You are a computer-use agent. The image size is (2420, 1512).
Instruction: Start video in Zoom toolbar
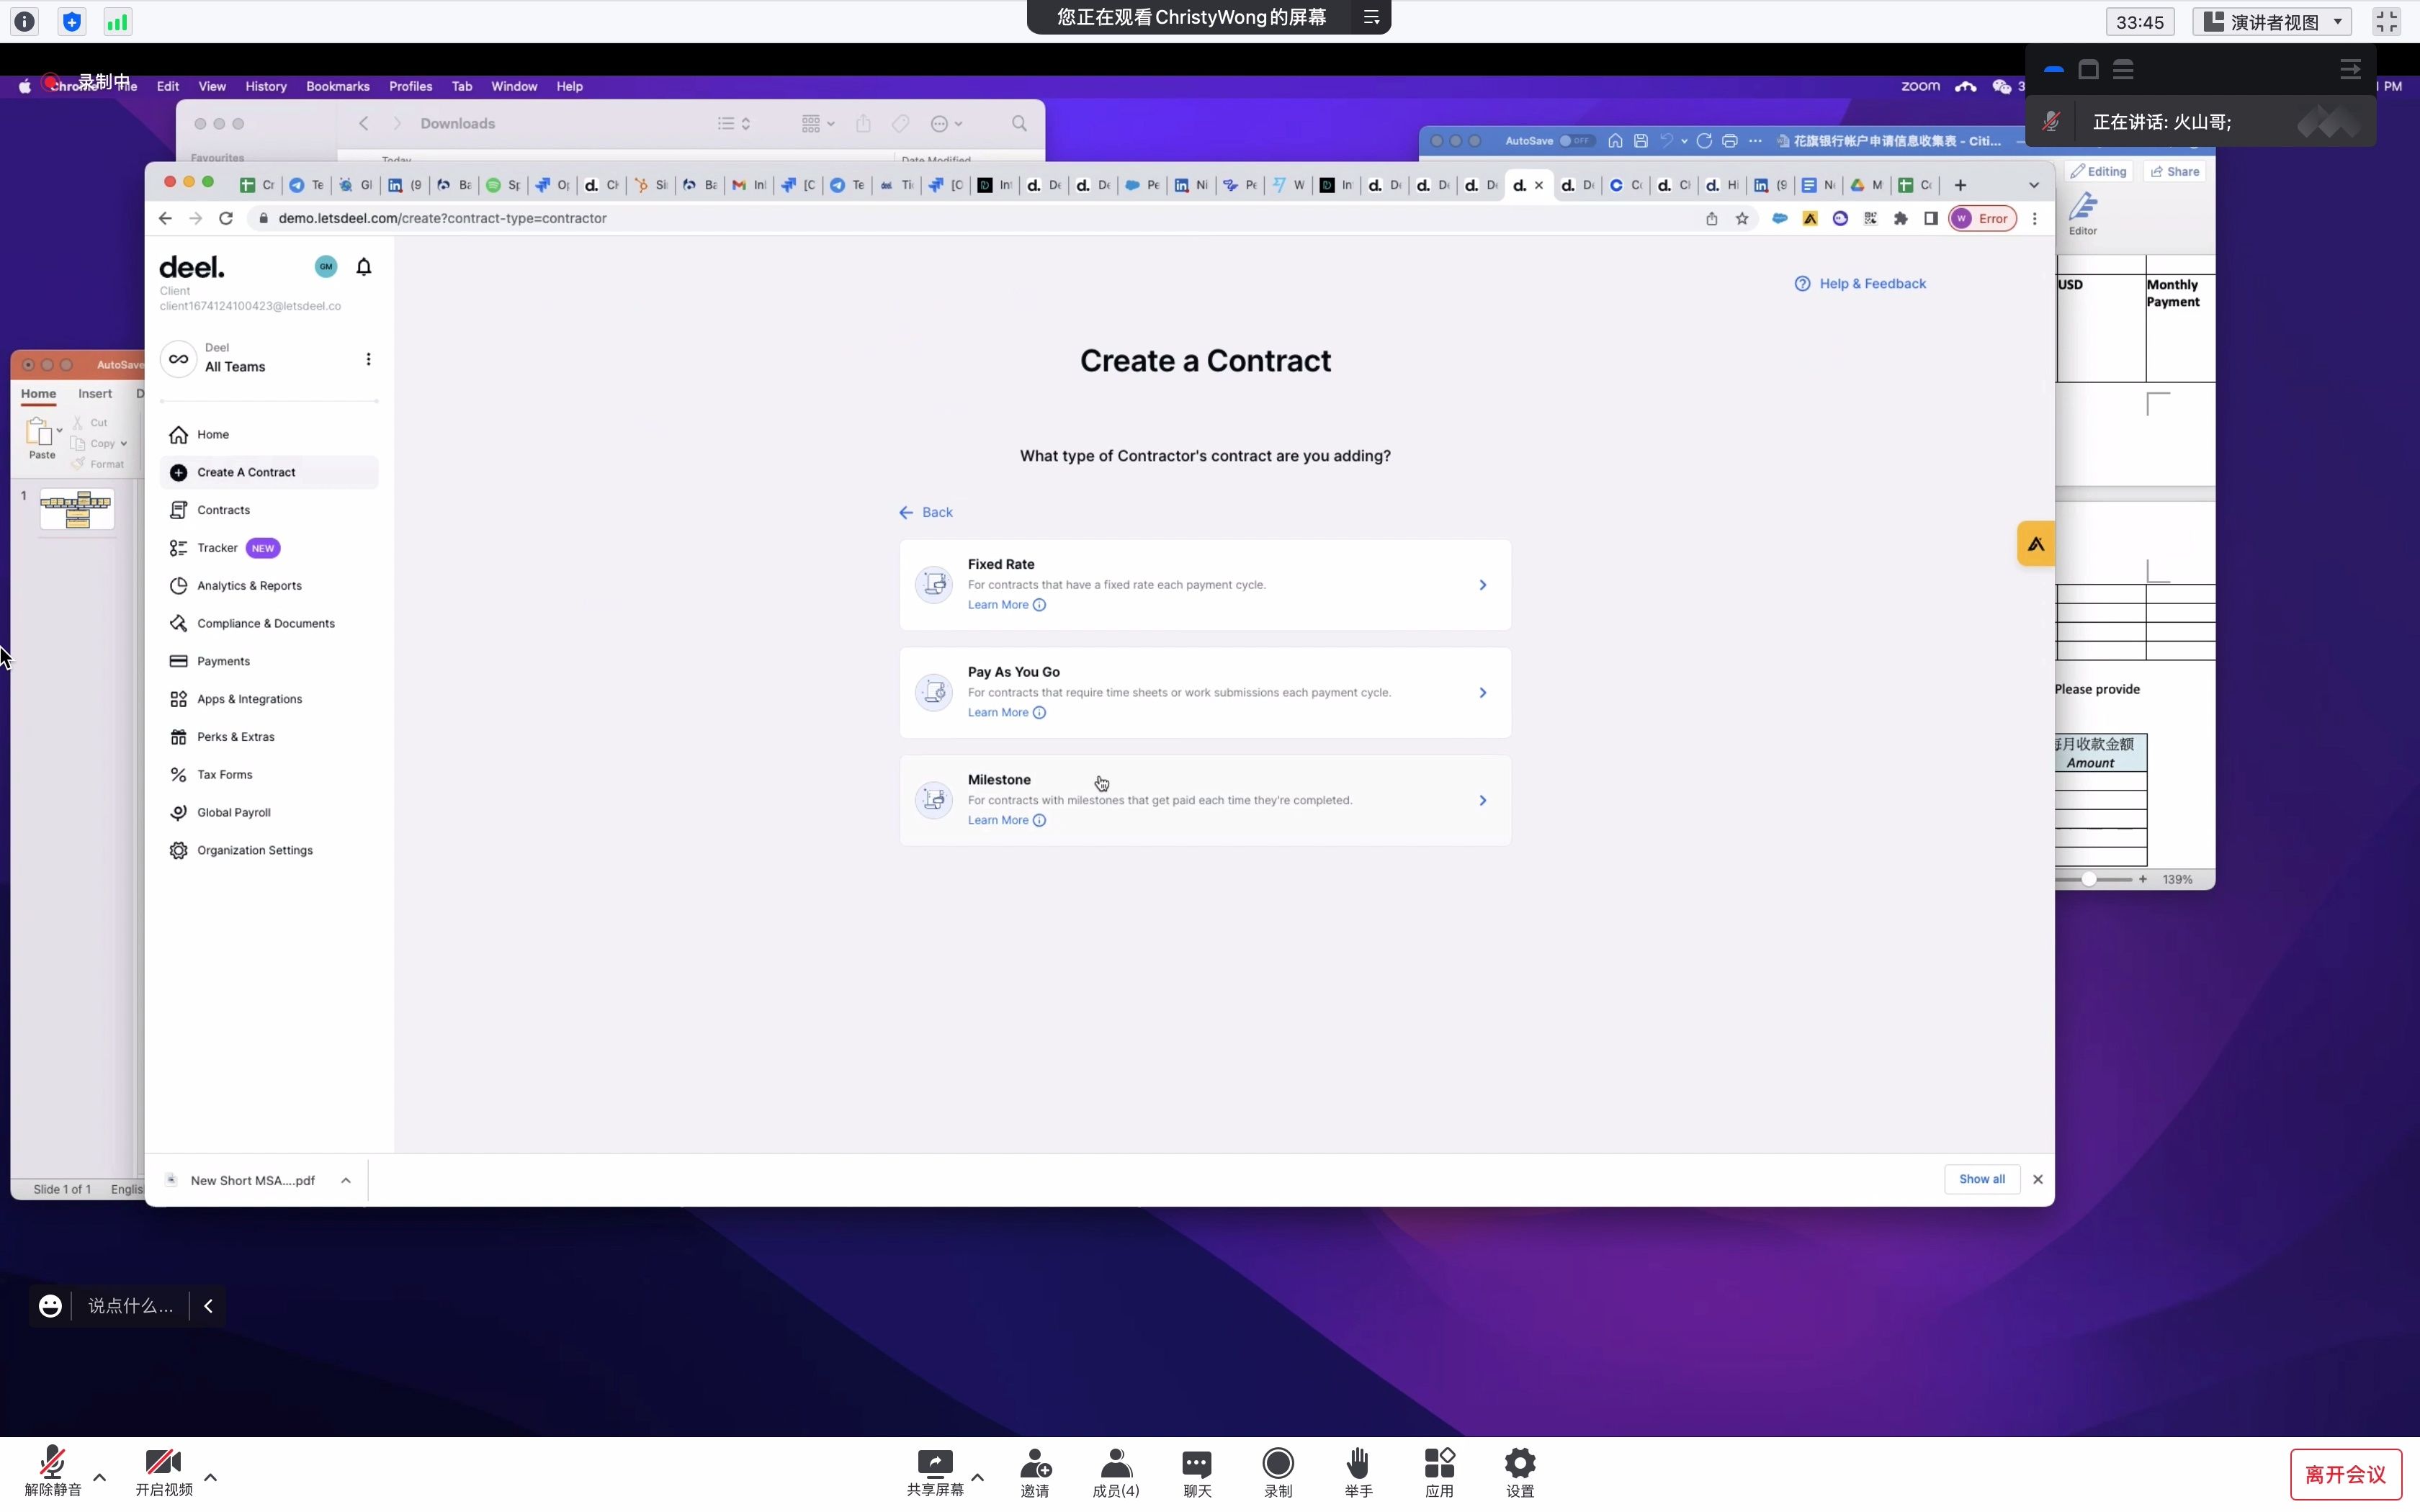point(164,1471)
